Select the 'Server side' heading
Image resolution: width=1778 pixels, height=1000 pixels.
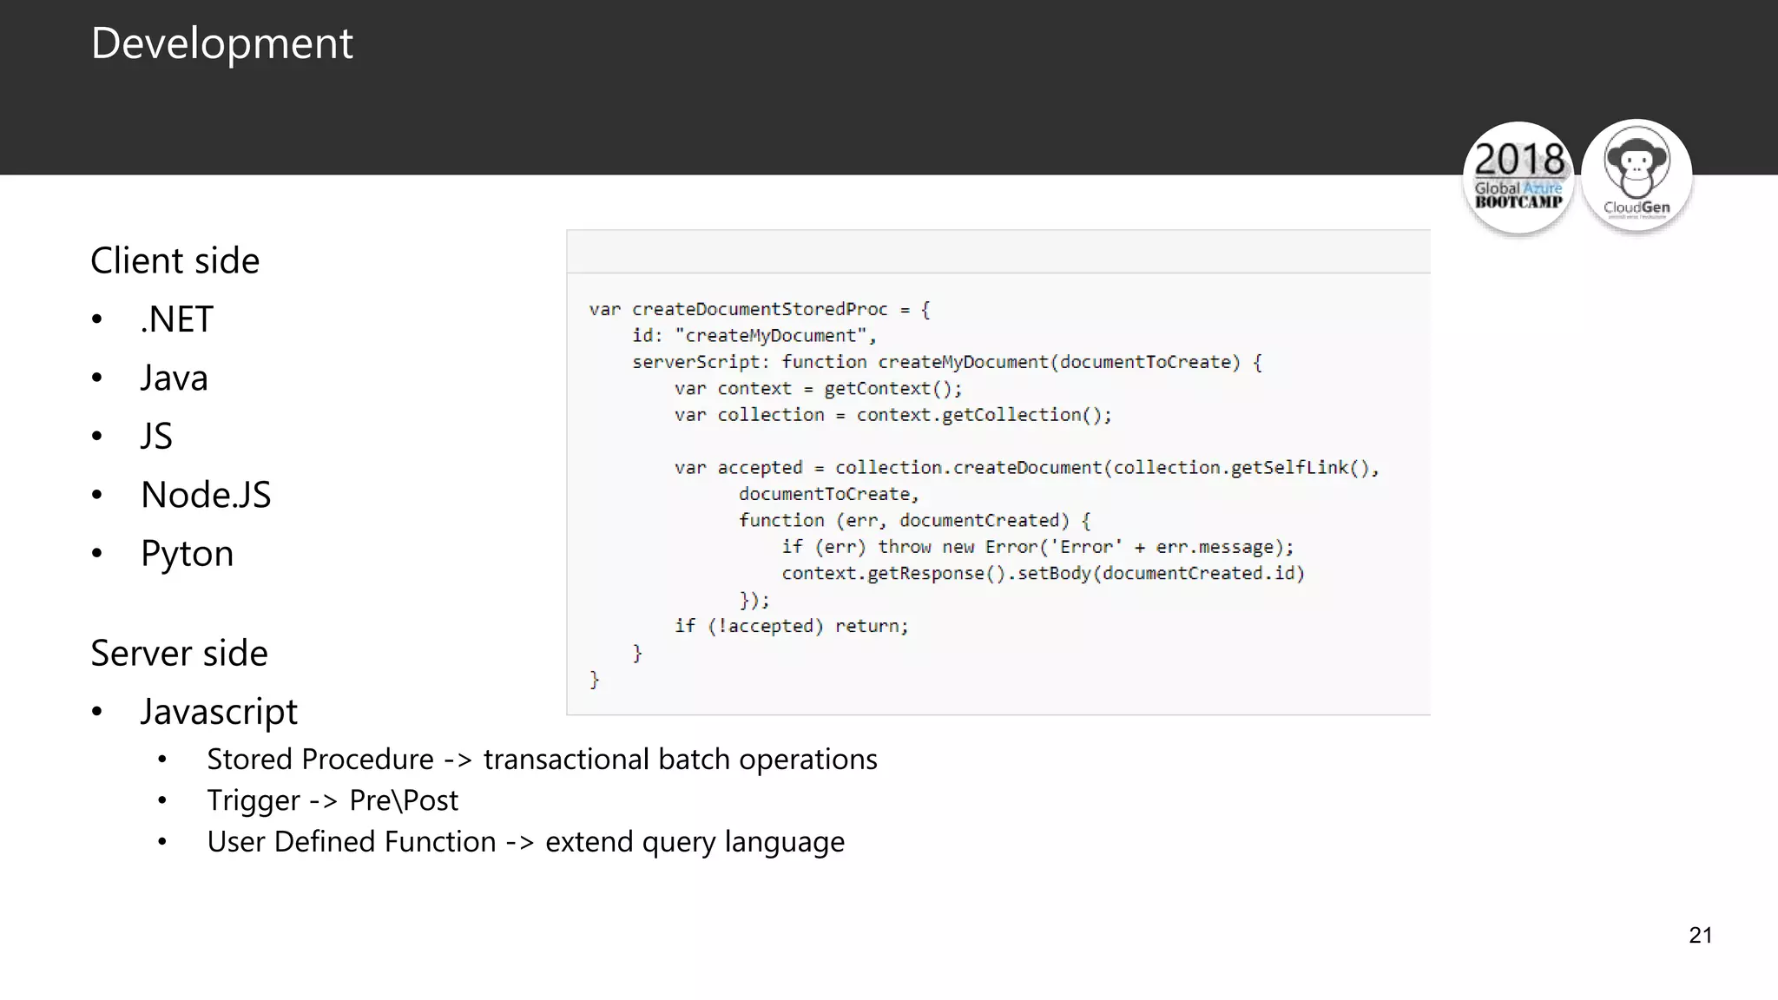(180, 653)
